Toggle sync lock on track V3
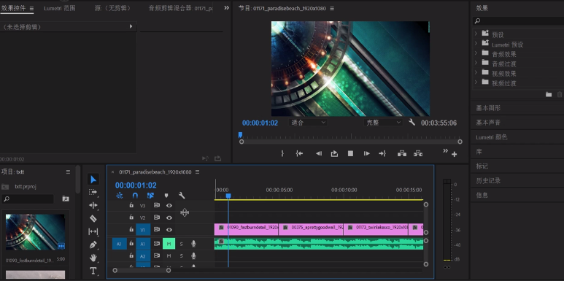This screenshot has width=564, height=281. tap(156, 205)
